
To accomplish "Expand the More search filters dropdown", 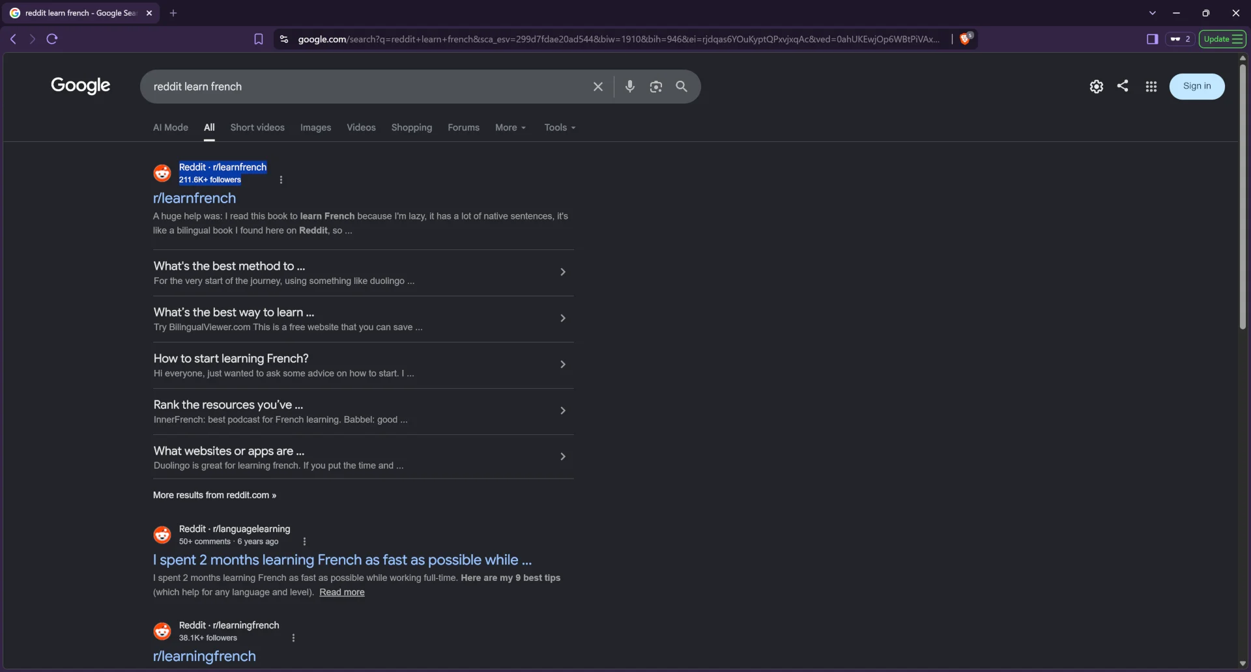I will click(511, 128).
